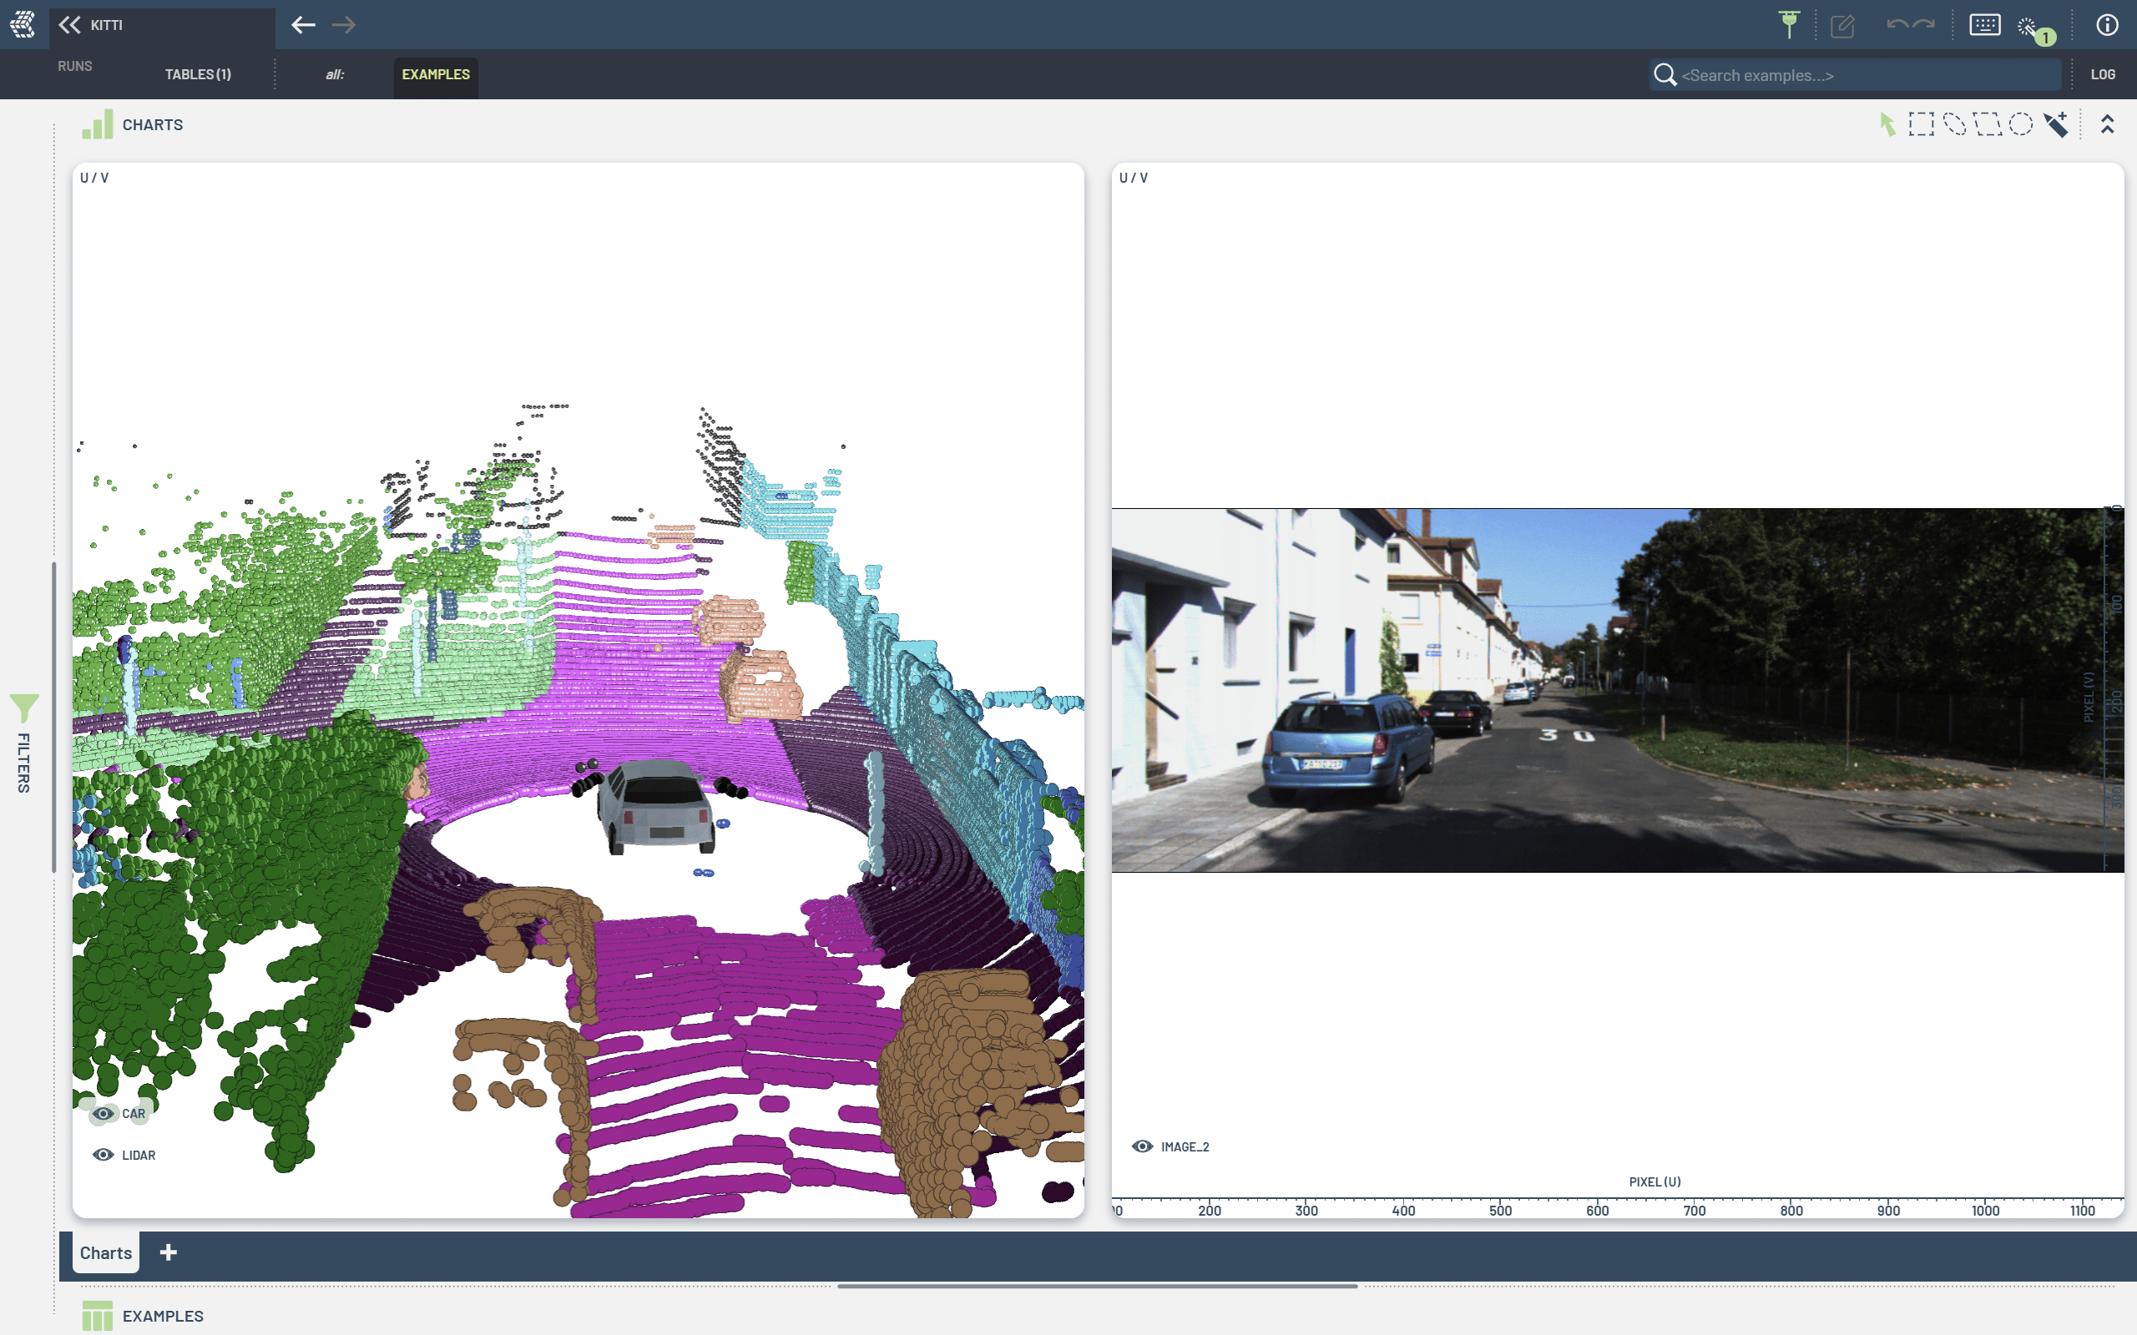Collapse the Charts section with double chevron
The width and height of the screenshot is (2137, 1335).
pyautogui.click(x=2107, y=124)
